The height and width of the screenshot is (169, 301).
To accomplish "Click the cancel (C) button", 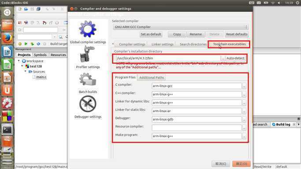I will click(220, 164).
